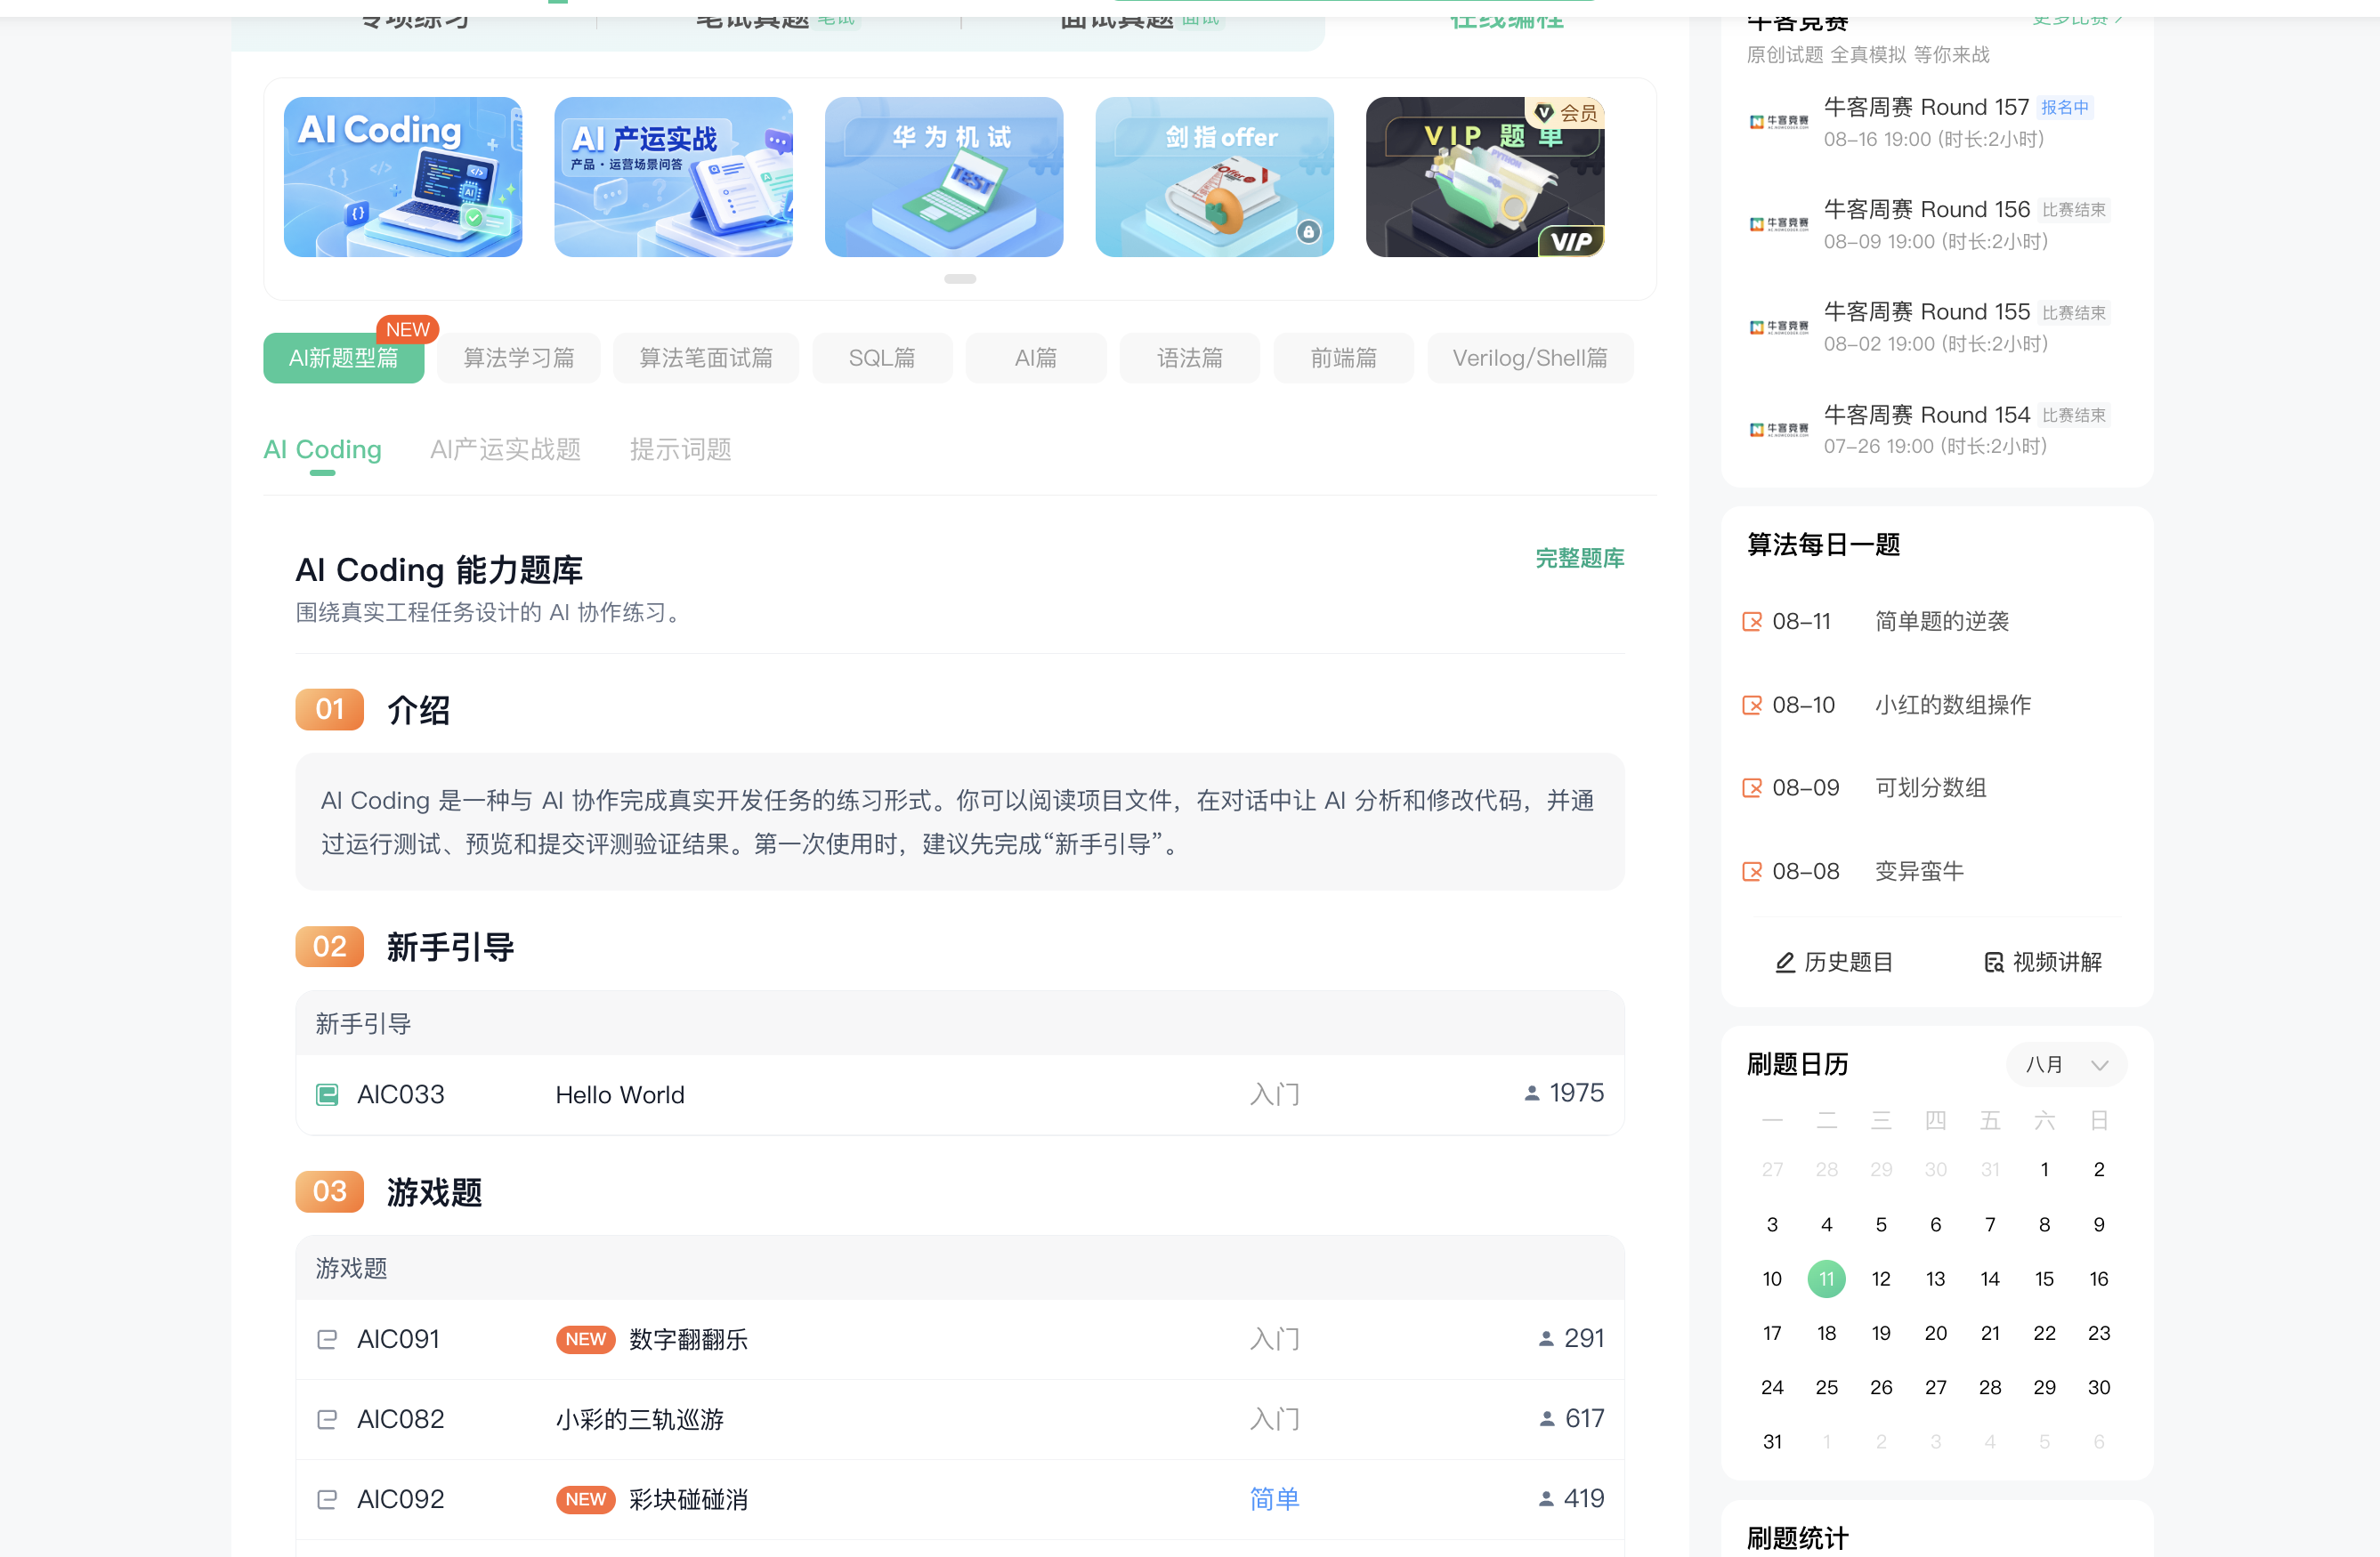Click the status icon next to AIC092
The image size is (2380, 1557).
pos(327,1499)
